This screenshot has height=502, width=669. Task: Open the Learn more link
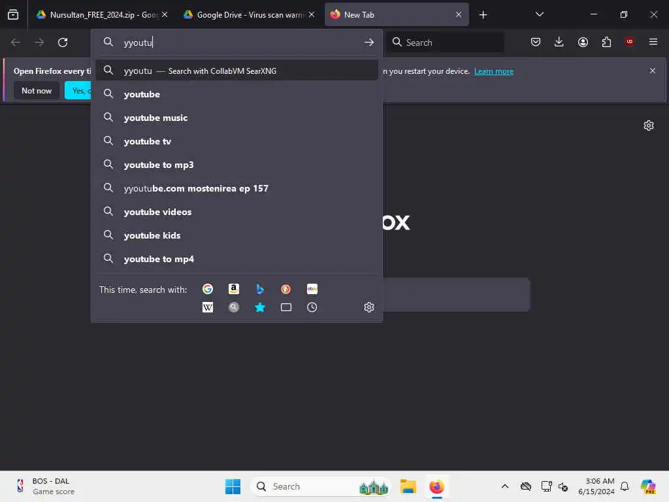tap(494, 71)
